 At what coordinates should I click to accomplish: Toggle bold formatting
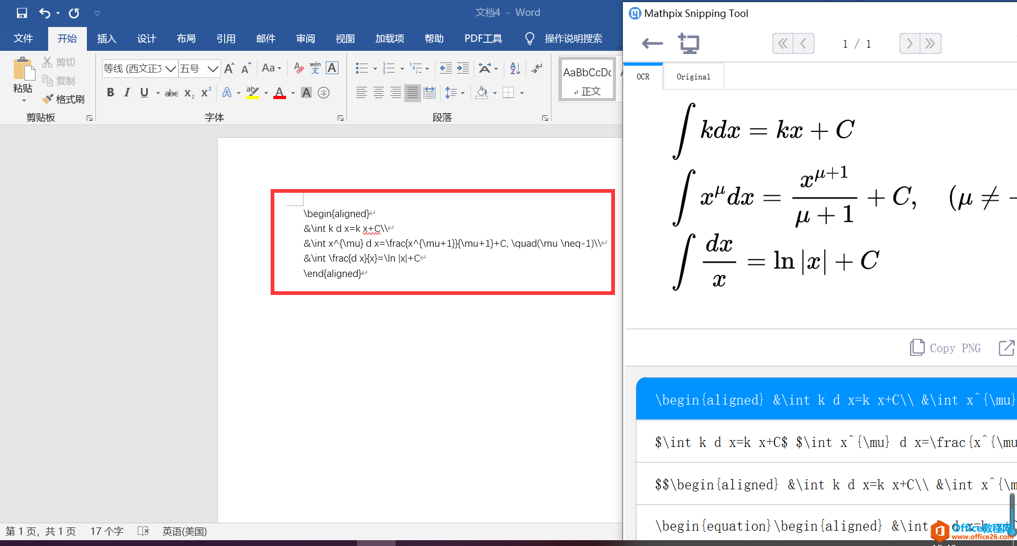pos(111,93)
